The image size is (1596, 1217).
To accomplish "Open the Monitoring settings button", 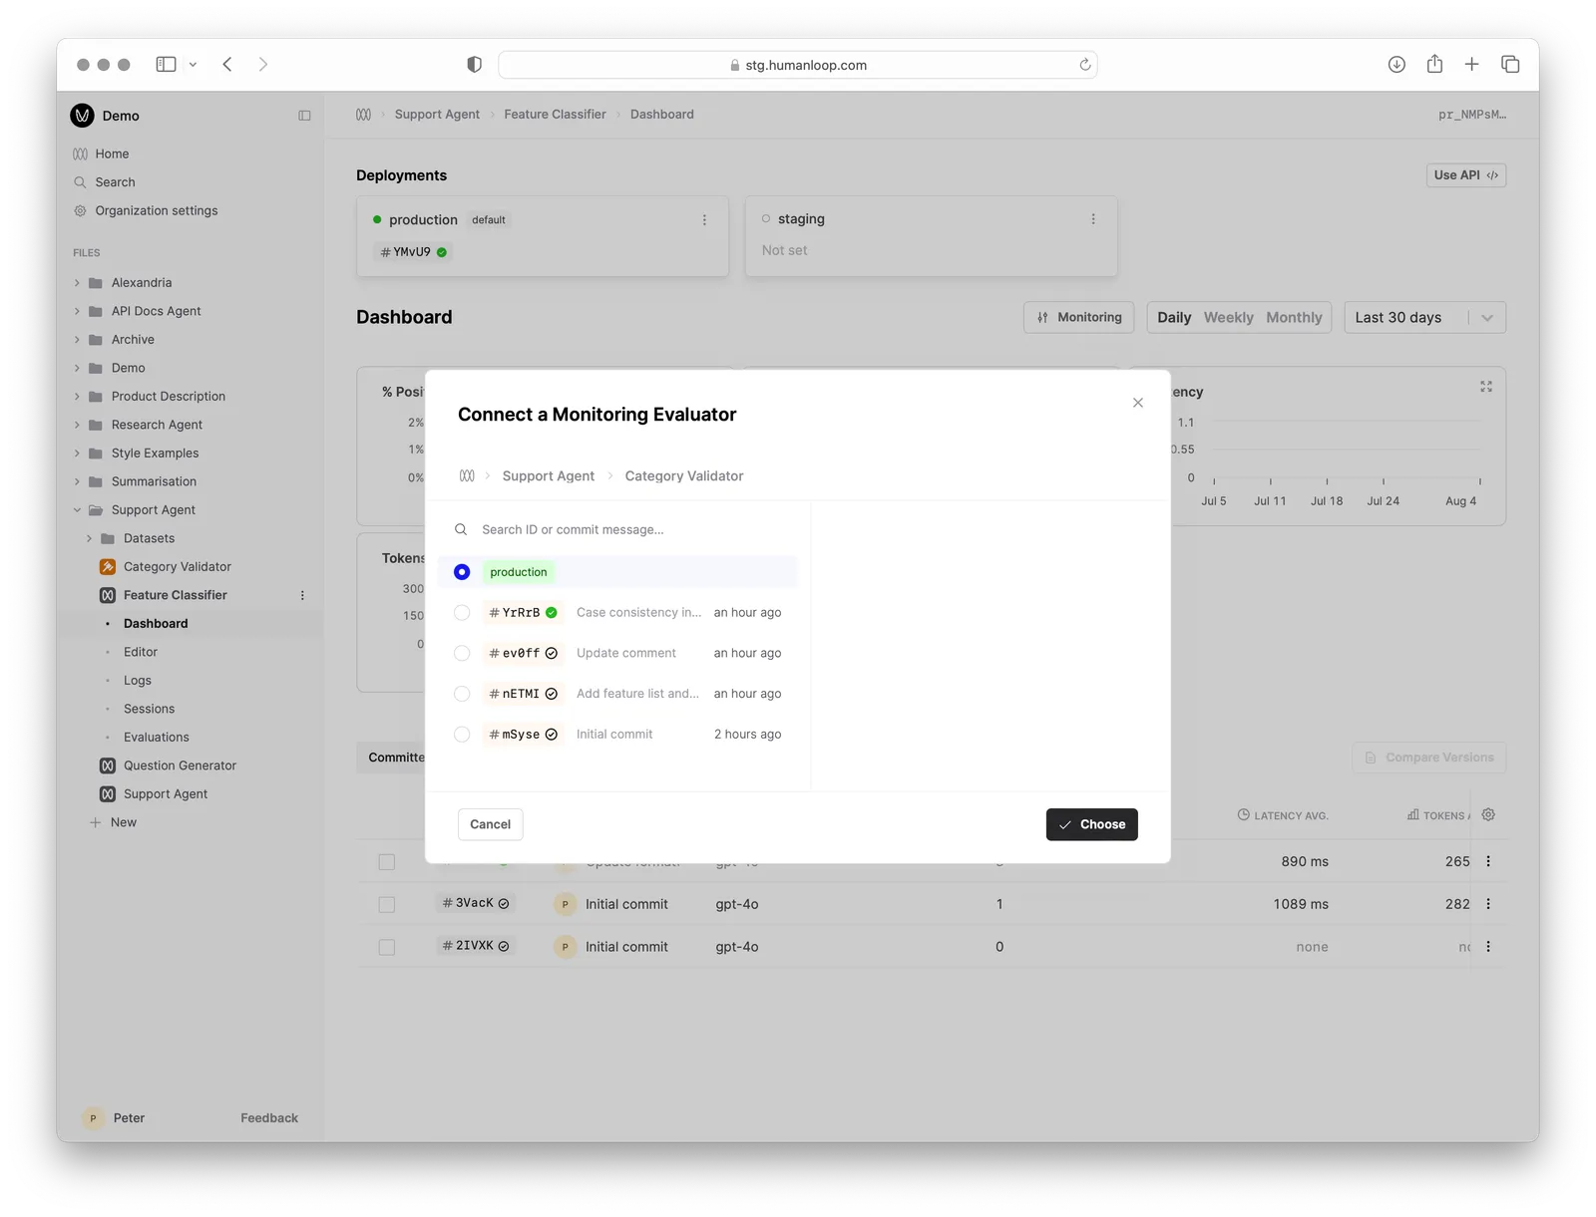I will pyautogui.click(x=1078, y=317).
